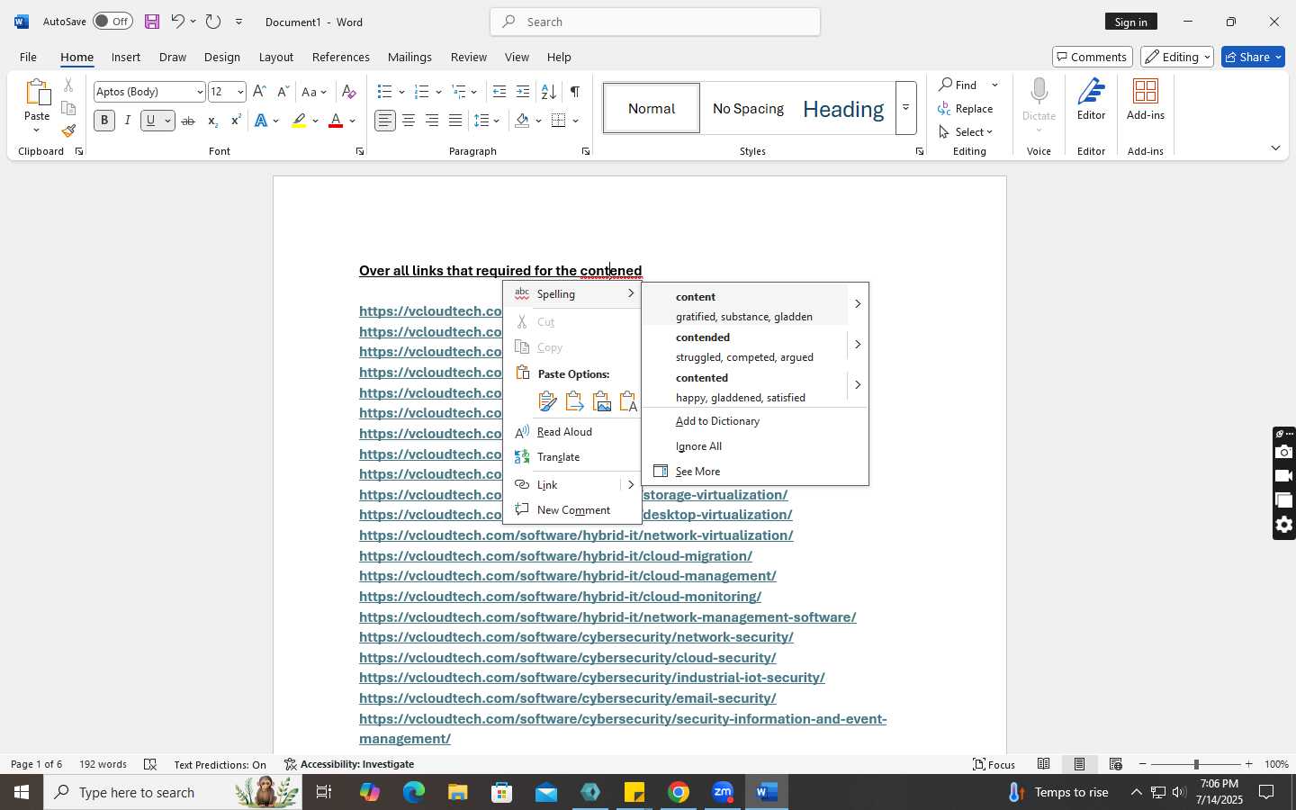Image resolution: width=1296 pixels, height=810 pixels.
Task: Apply the yellow text highlight color
Action: click(300, 121)
